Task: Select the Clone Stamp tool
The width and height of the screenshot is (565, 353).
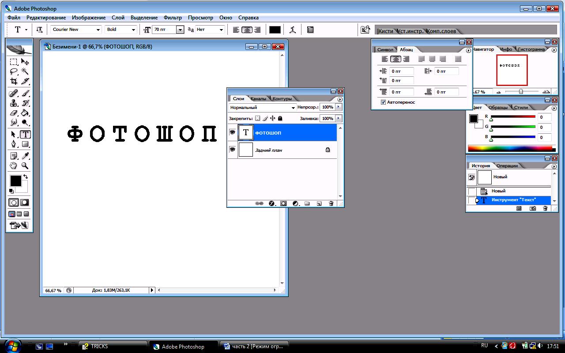Action: pyautogui.click(x=14, y=103)
